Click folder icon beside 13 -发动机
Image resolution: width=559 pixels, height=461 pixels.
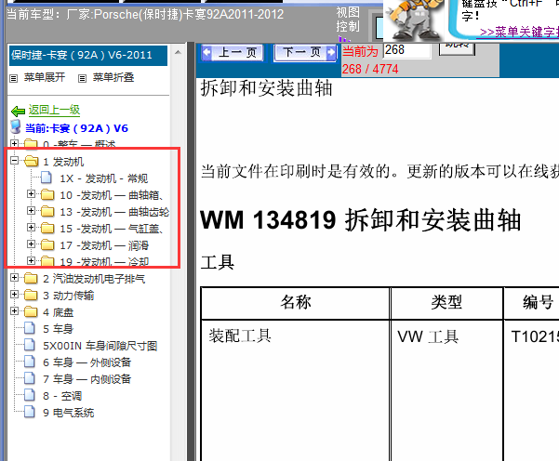47,211
